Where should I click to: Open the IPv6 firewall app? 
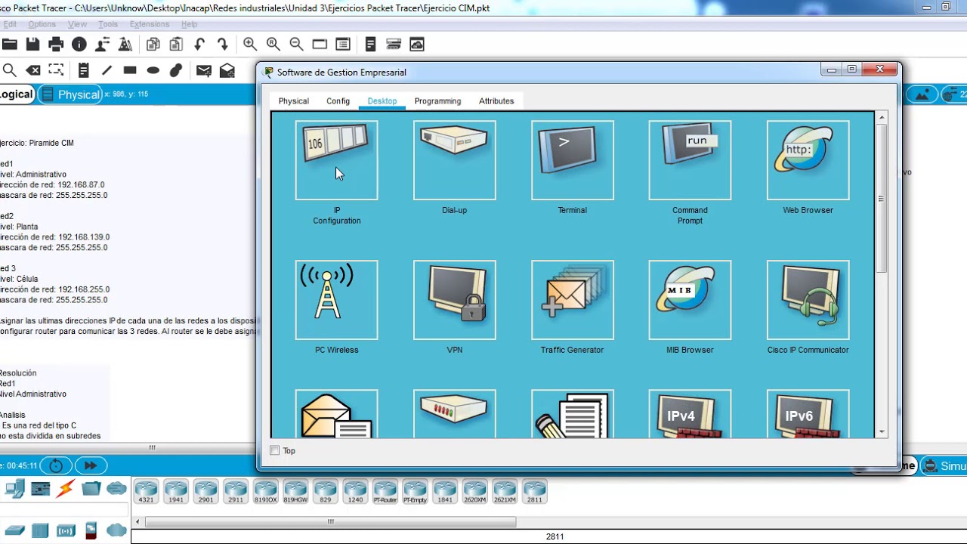[x=808, y=414]
